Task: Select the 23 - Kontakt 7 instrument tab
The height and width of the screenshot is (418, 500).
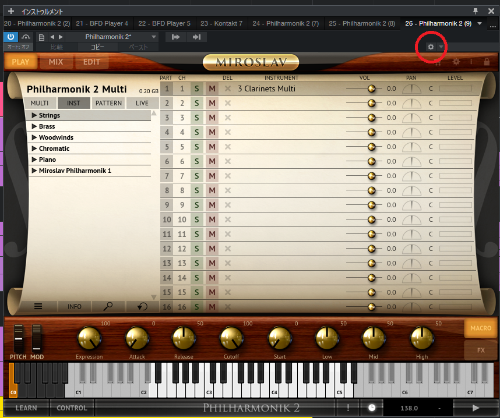Action: [221, 23]
